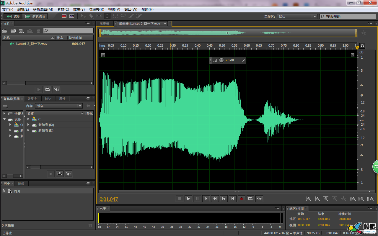
Task: Open the workspace dropdown showing 默认
Action: (297, 17)
